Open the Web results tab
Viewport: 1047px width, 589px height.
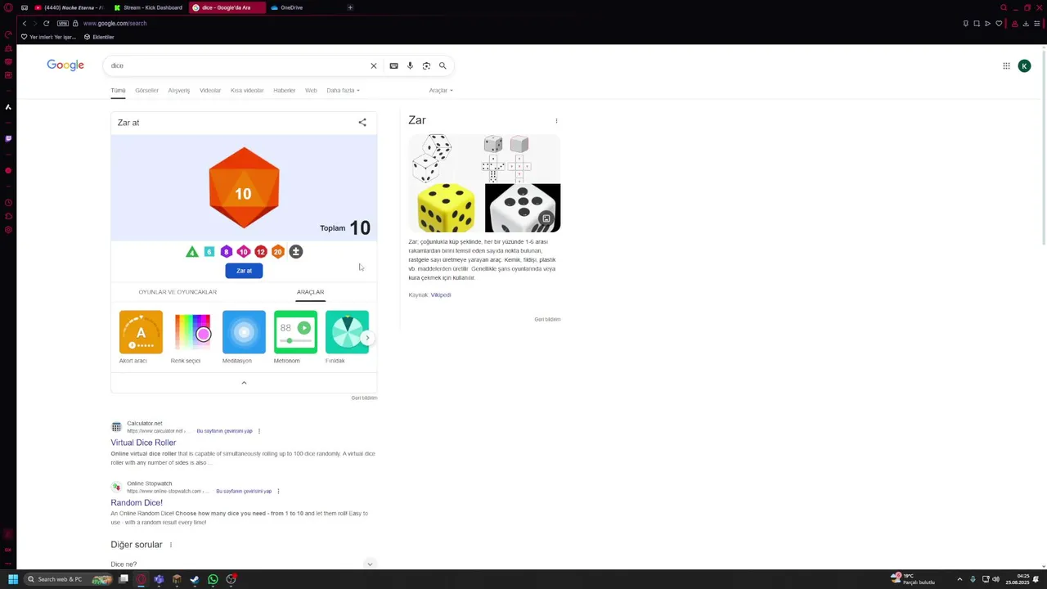coord(311,90)
